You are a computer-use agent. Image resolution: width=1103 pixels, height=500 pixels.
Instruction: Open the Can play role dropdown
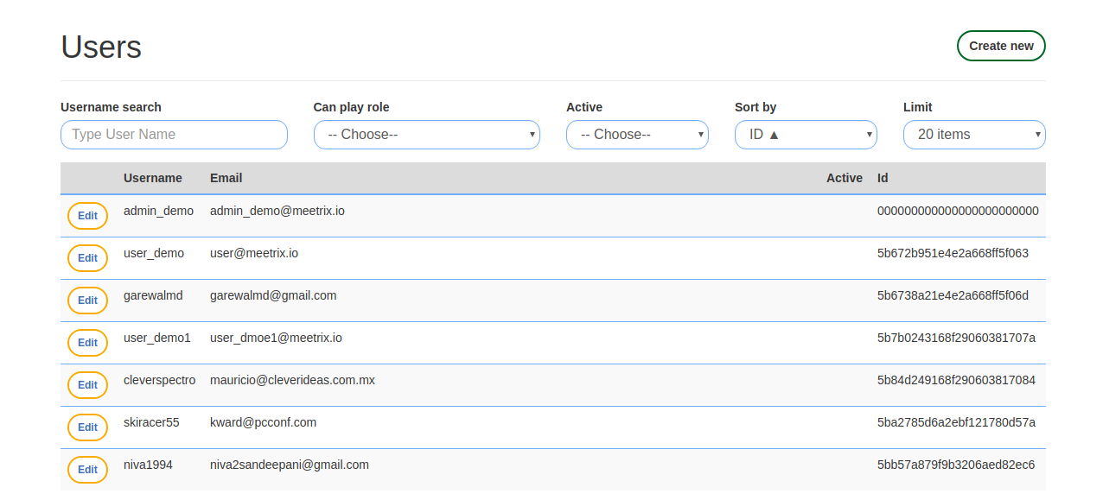(x=426, y=135)
